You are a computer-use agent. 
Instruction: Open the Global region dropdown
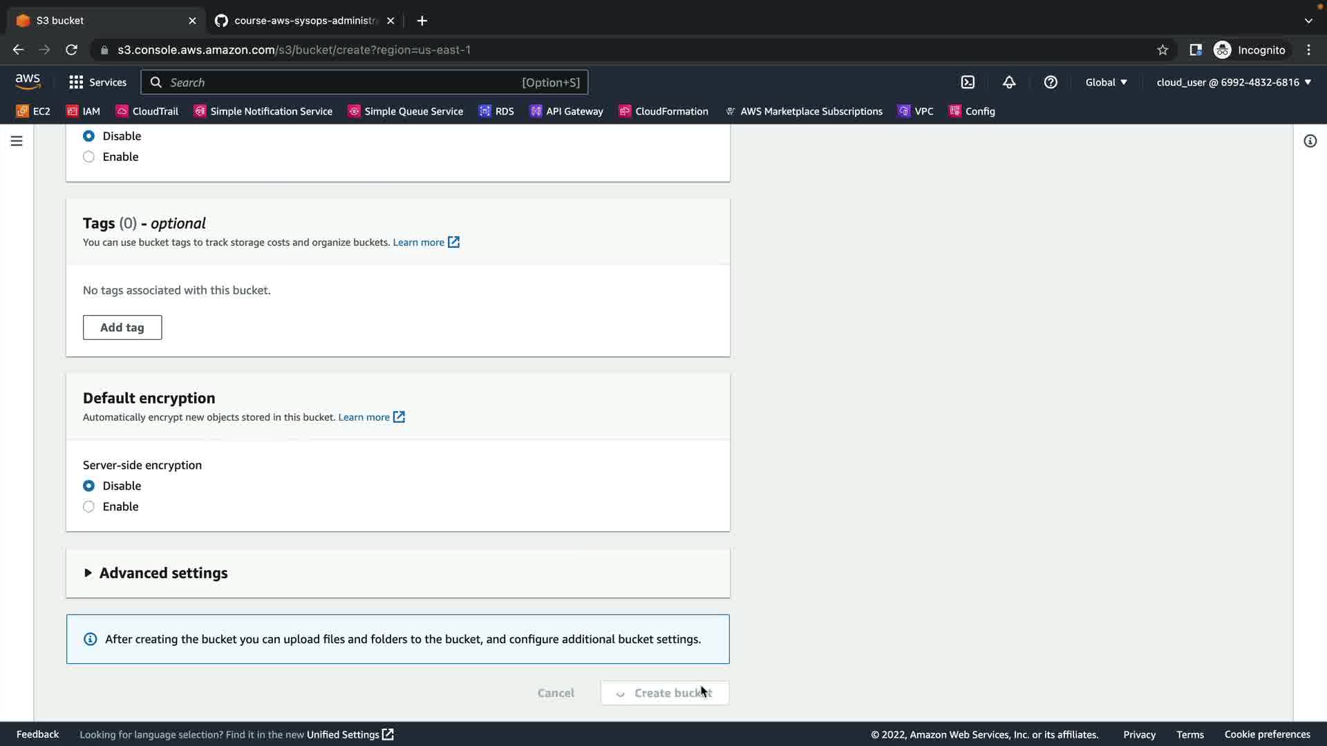click(x=1106, y=82)
